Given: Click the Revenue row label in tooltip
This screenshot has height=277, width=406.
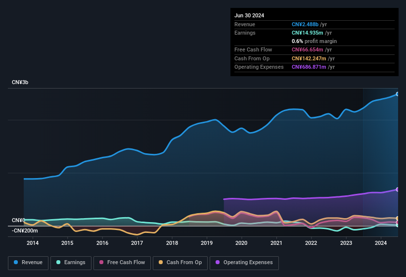Looking at the screenshot, I should (x=245, y=24).
